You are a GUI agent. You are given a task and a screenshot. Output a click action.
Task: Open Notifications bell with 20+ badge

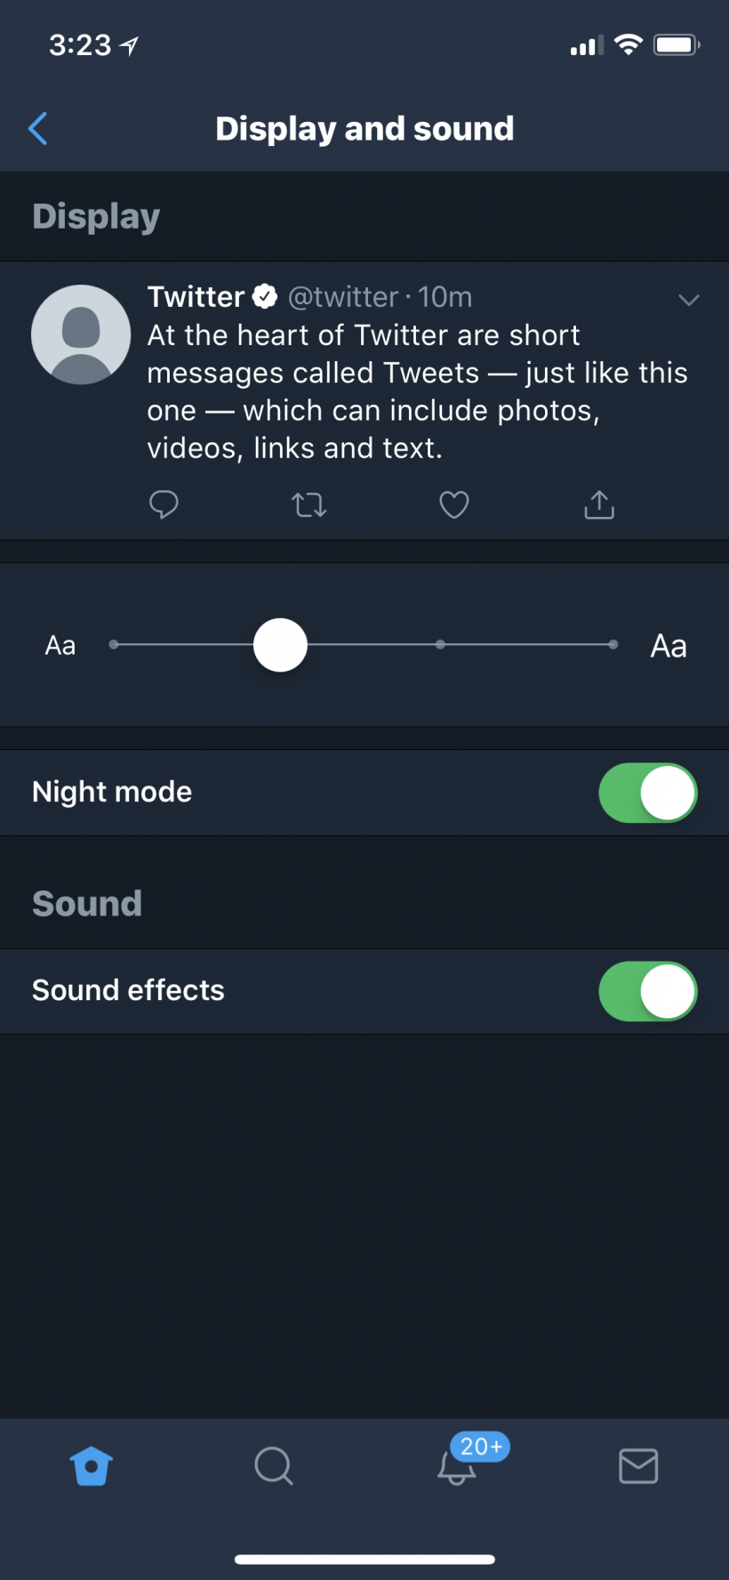457,1466
